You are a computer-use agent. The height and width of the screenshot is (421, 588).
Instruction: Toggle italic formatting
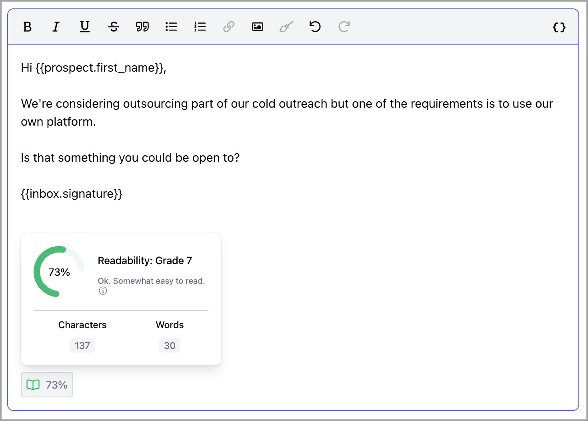click(x=56, y=27)
